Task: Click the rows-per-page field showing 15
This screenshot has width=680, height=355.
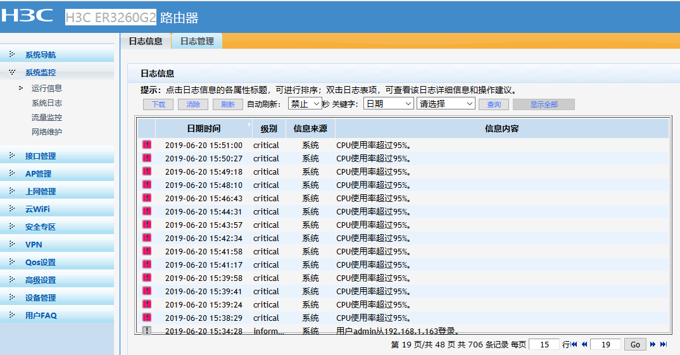Action: (x=545, y=345)
